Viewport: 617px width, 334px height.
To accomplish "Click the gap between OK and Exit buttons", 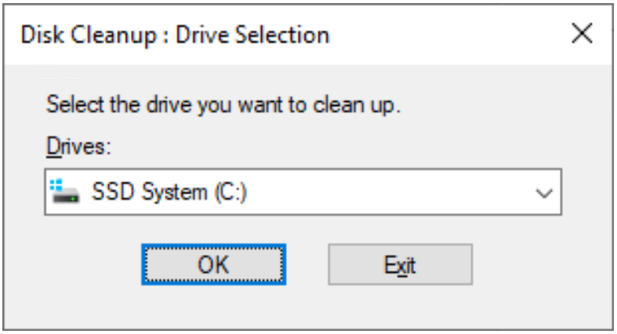I will tap(307, 264).
